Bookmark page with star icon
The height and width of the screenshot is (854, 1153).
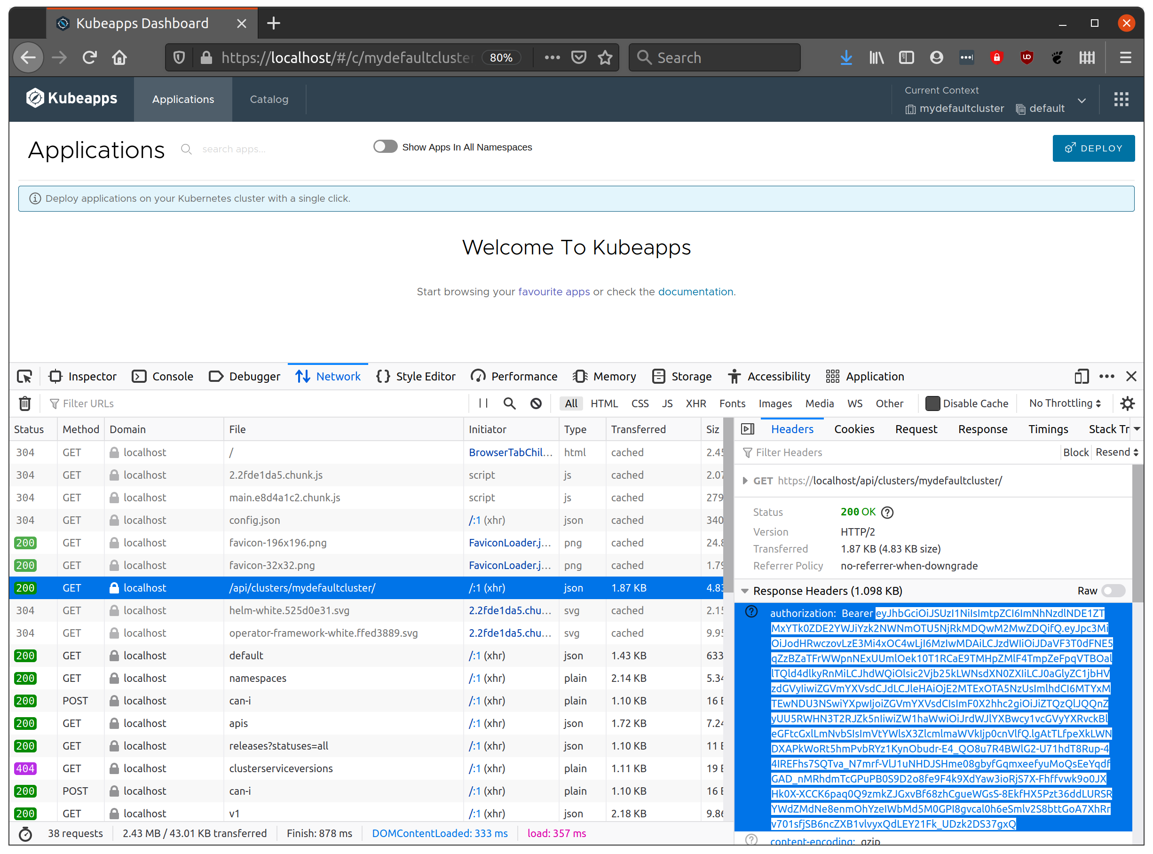click(605, 57)
